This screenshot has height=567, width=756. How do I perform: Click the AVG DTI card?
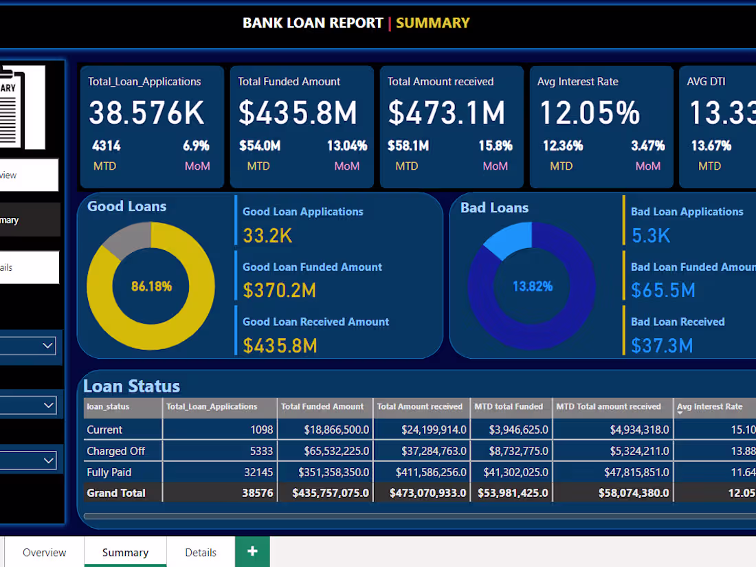(x=720, y=126)
